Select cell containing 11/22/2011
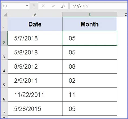 coord(35,95)
